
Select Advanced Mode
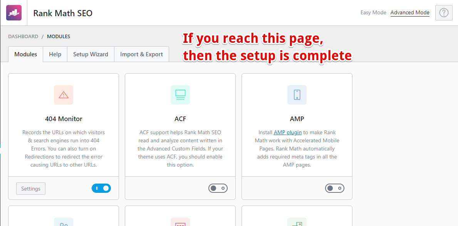pos(410,13)
